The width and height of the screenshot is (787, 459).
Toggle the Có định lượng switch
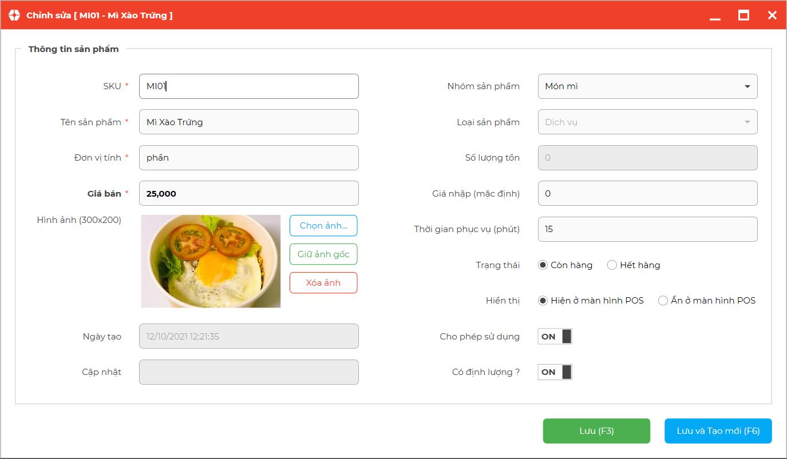tap(555, 372)
